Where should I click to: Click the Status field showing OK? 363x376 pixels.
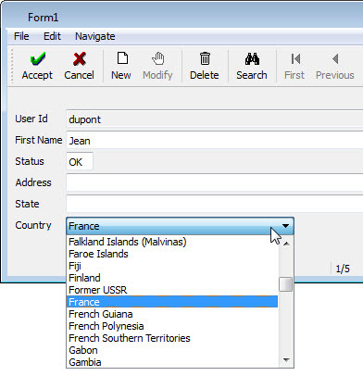point(80,161)
